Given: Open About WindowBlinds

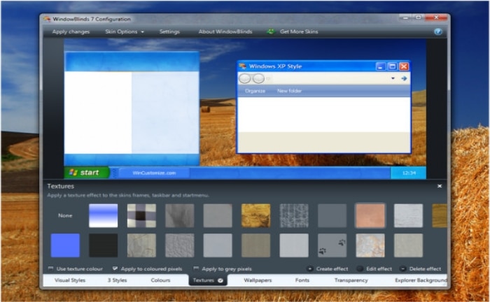Looking at the screenshot, I should (x=225, y=31).
